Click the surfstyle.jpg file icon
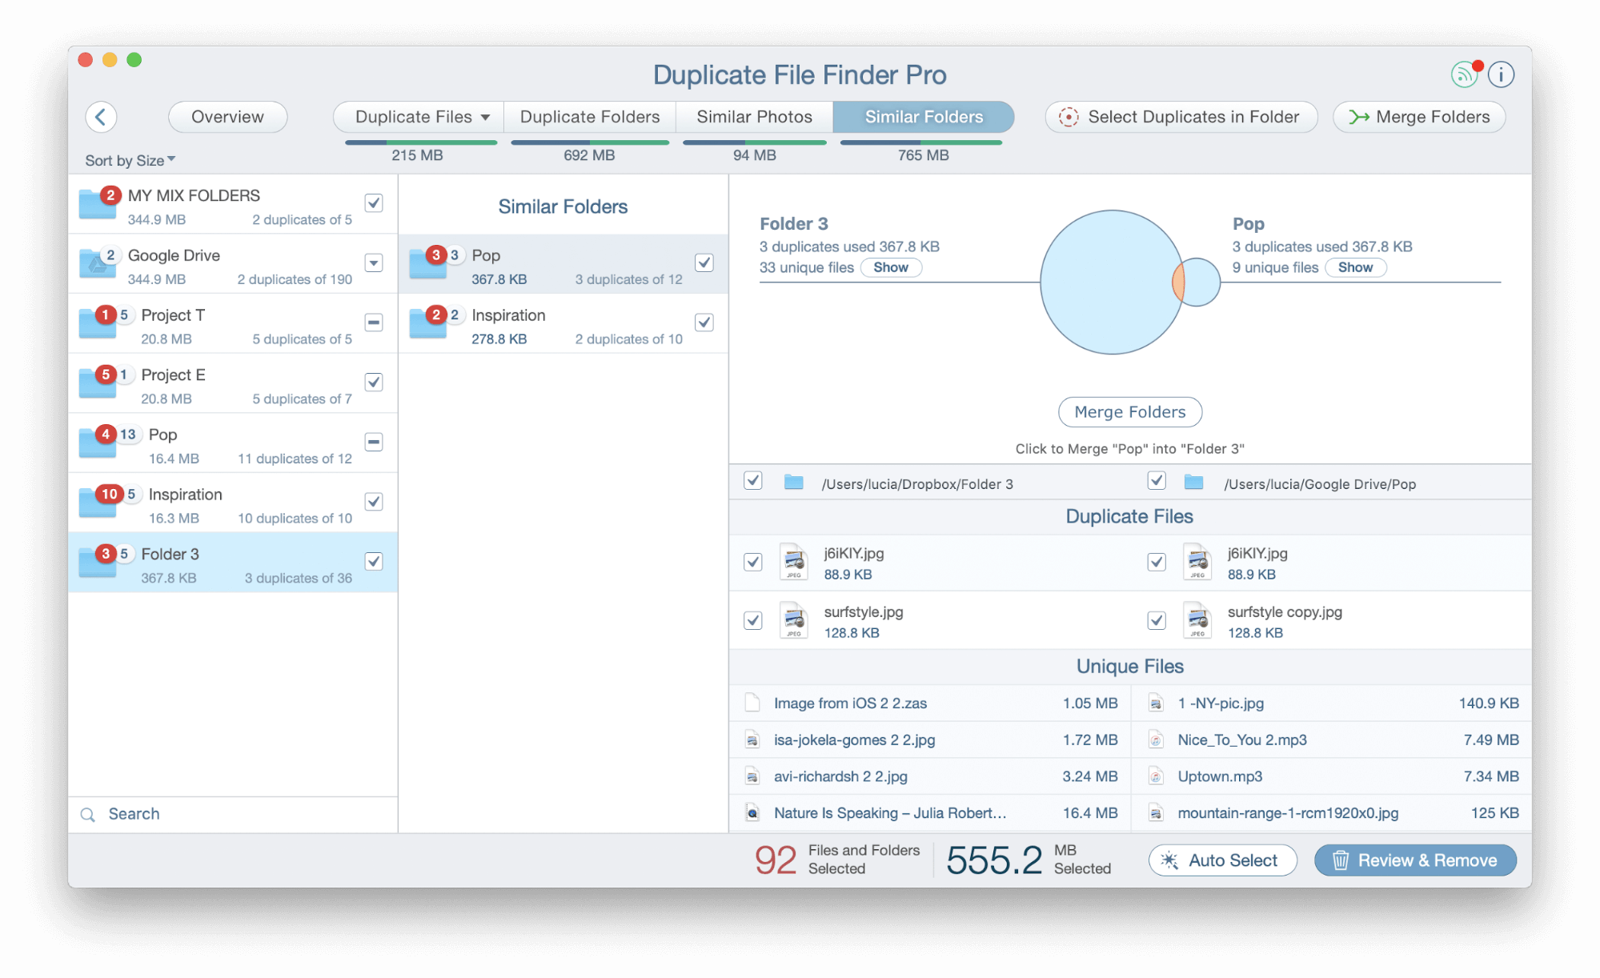 [794, 621]
